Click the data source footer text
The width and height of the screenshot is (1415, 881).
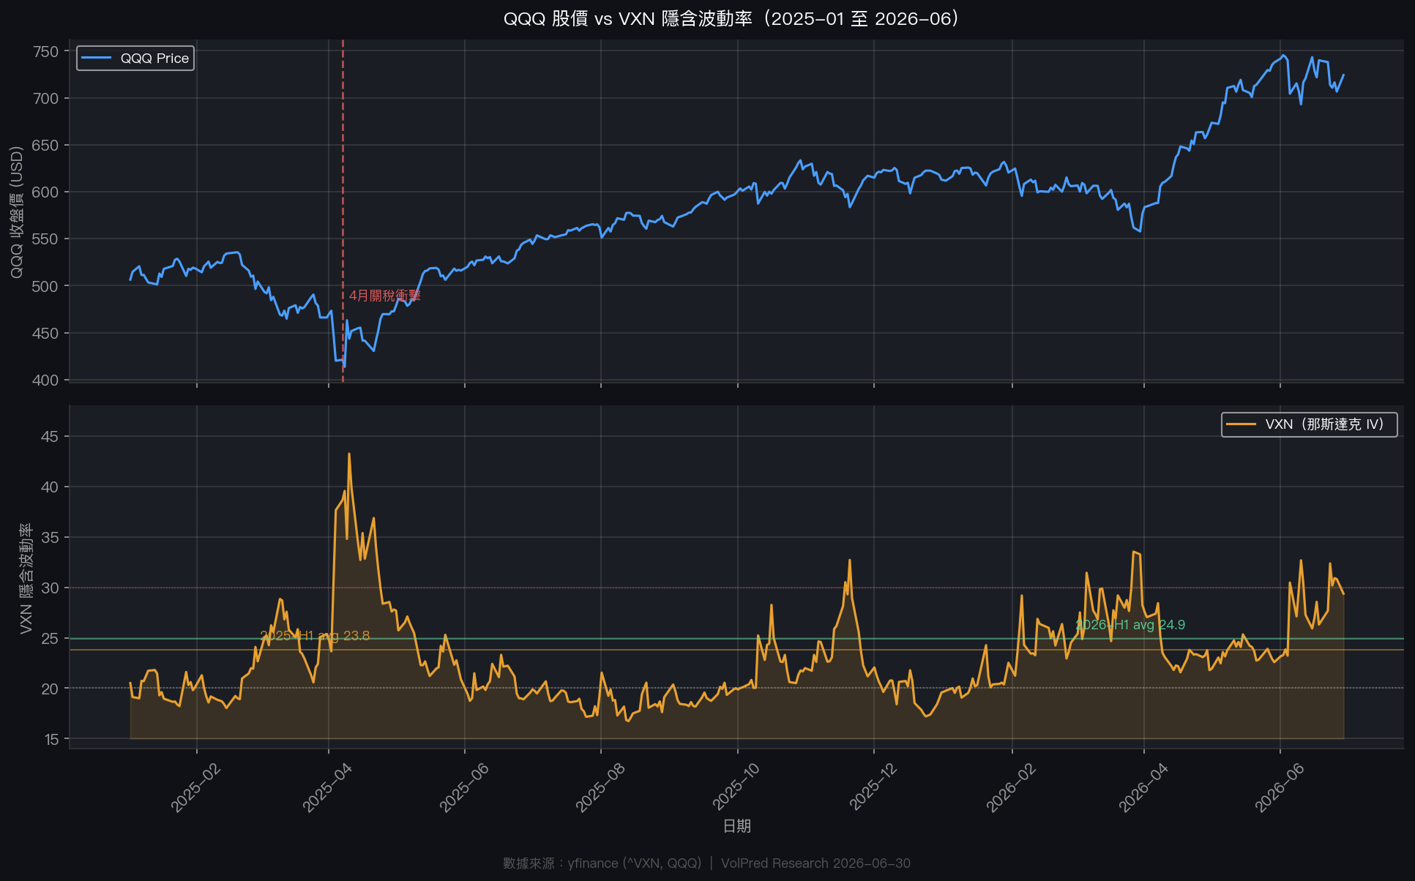(x=706, y=863)
